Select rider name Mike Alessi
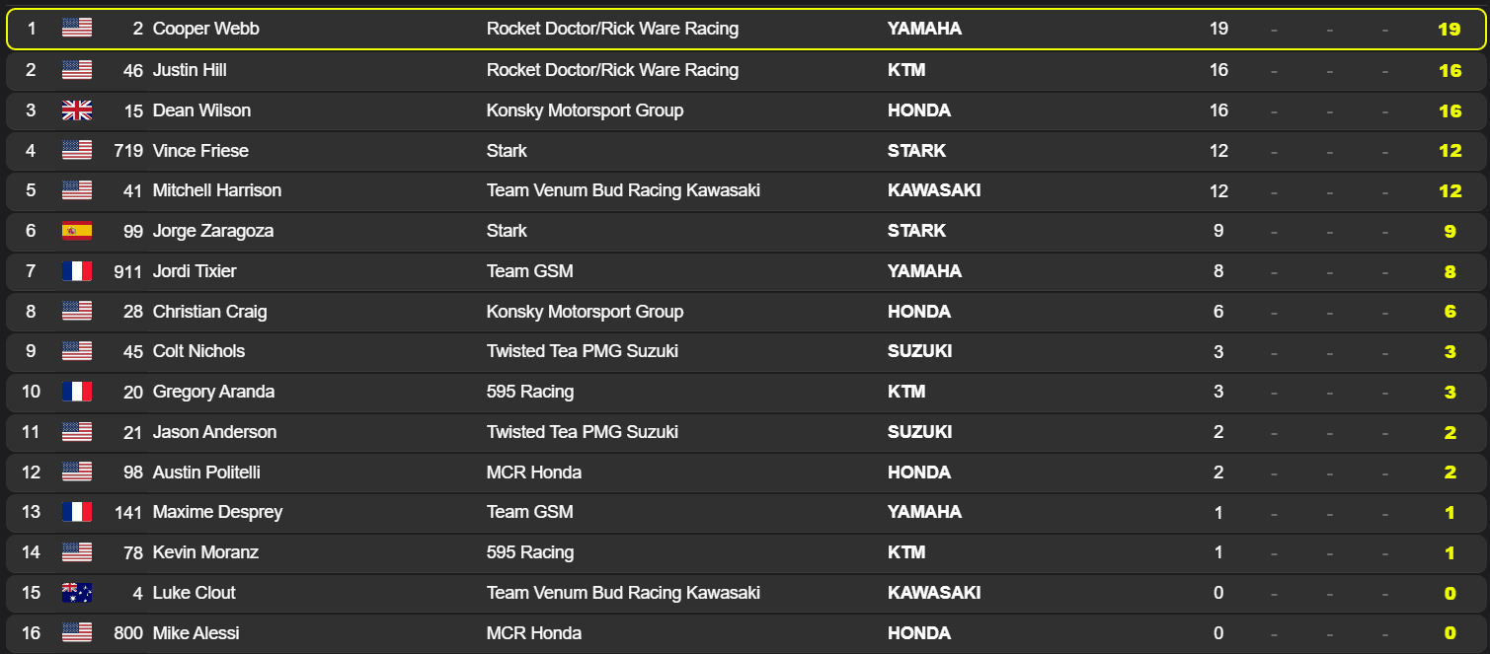The height and width of the screenshot is (654, 1490). pyautogui.click(x=196, y=633)
